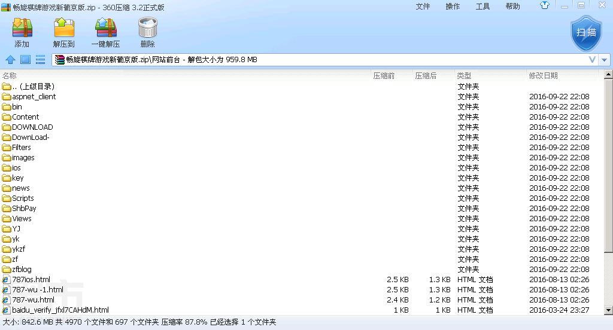Viewport: 613px width, 330px height.
Task: Select the bin folder icon
Action: pos(6,106)
